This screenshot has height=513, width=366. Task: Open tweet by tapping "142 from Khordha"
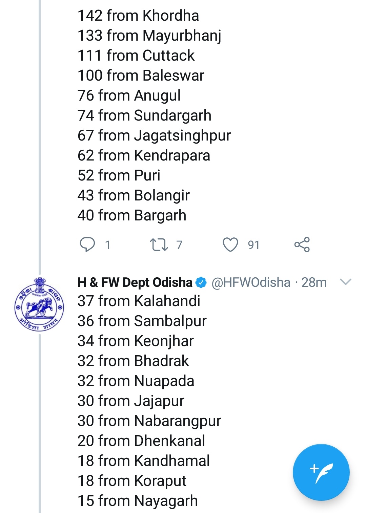(x=138, y=16)
